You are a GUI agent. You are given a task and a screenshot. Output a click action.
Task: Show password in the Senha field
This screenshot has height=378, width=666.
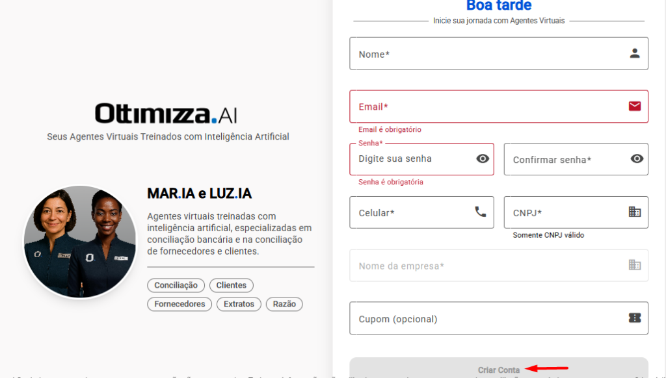(x=483, y=158)
